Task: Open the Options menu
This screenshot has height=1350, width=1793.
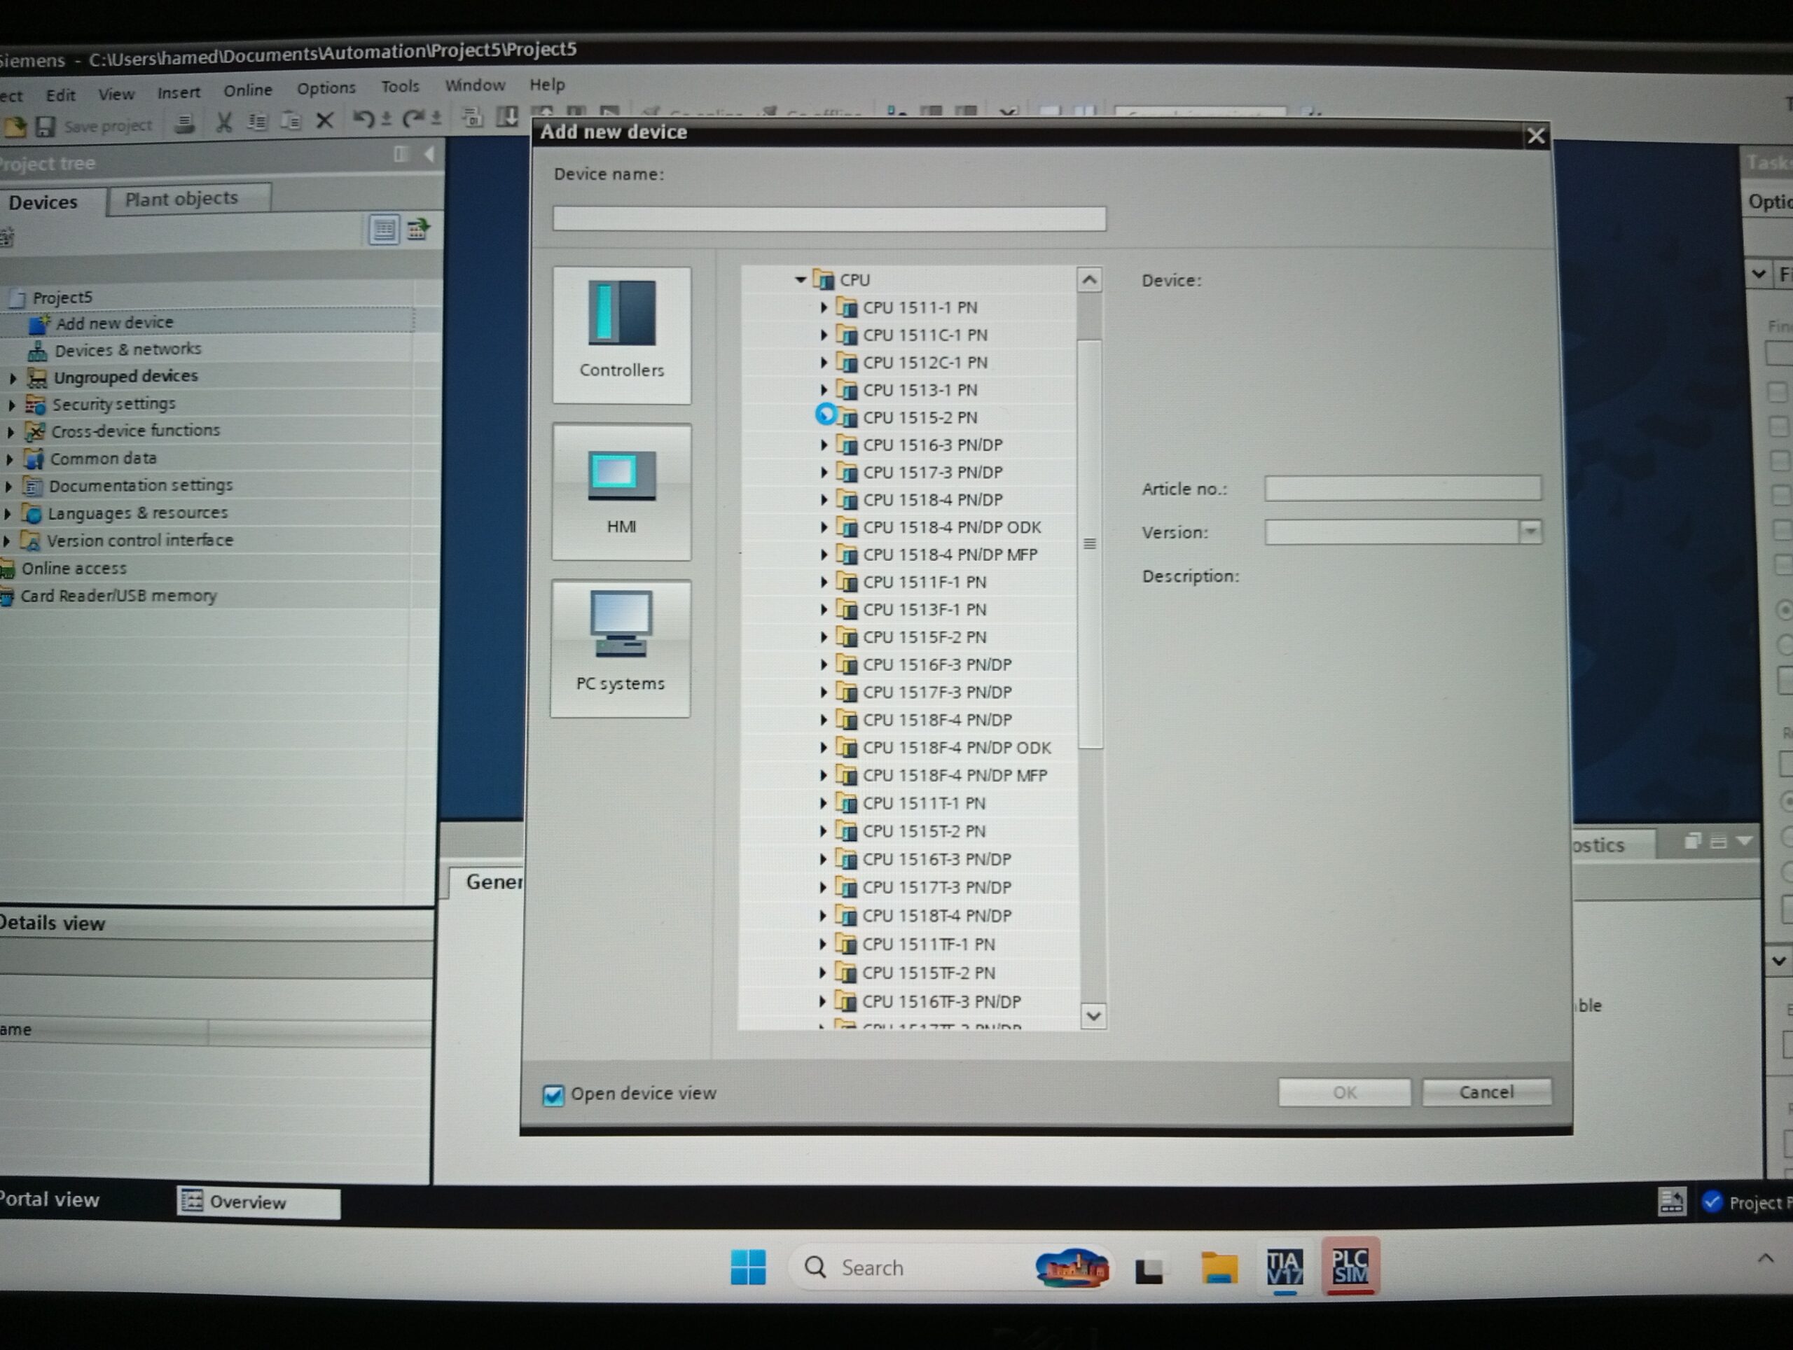Action: pos(326,88)
